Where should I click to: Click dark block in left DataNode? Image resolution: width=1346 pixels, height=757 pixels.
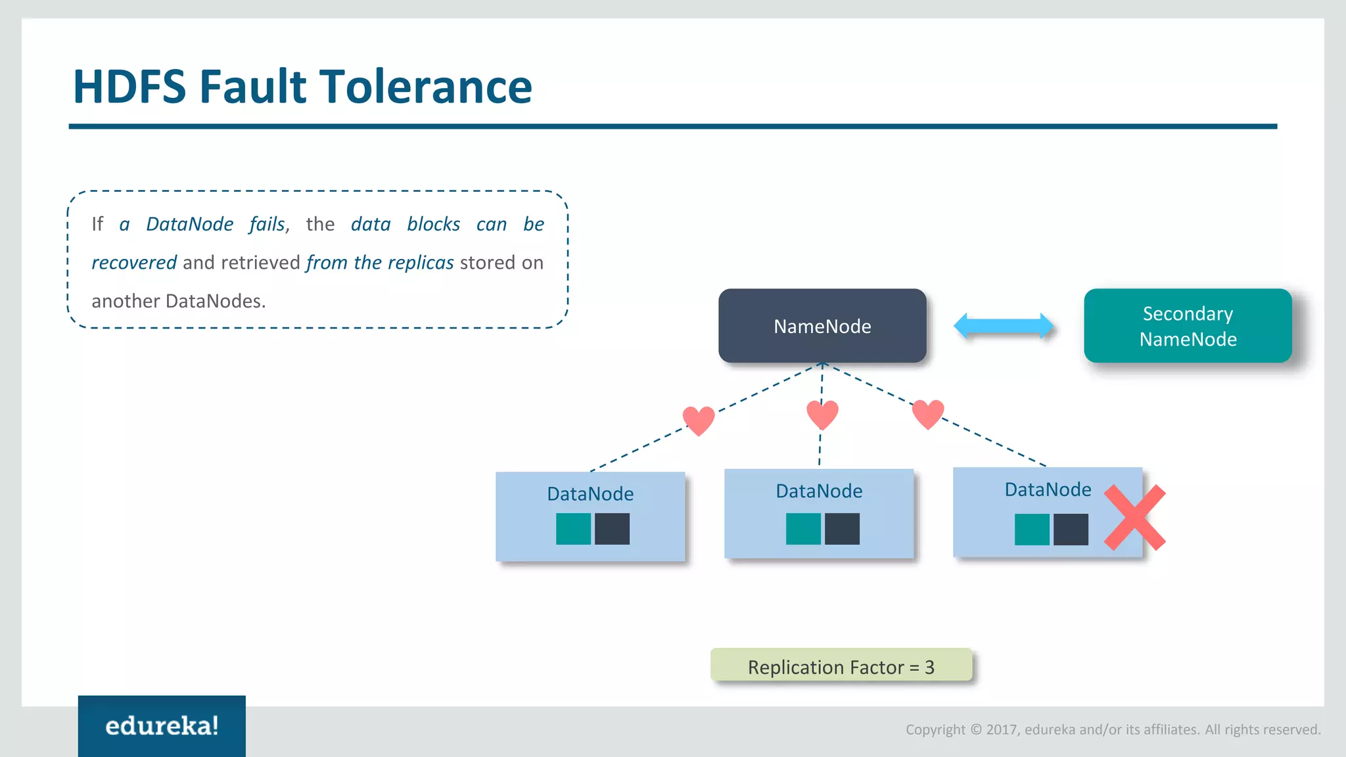click(x=612, y=529)
